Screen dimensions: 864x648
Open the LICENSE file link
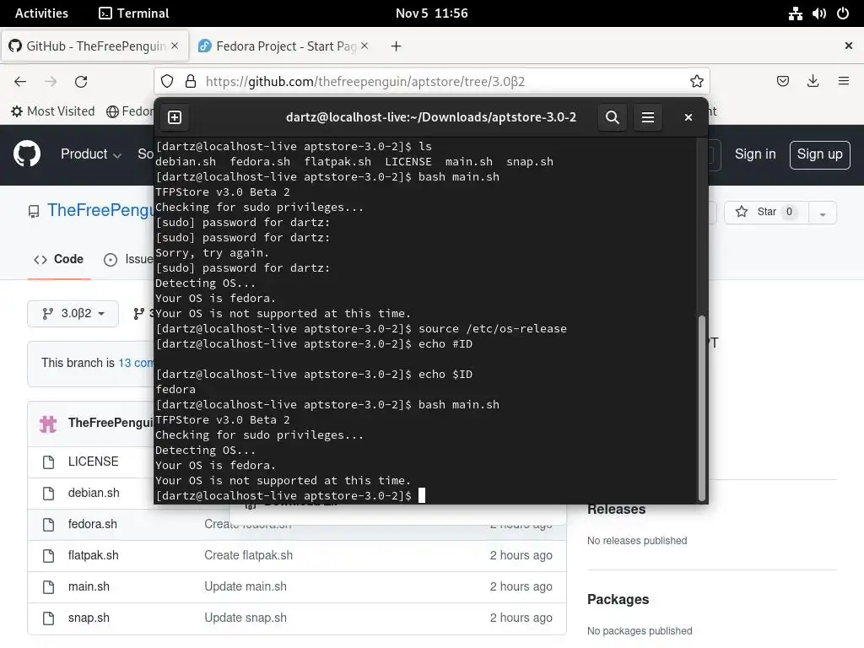click(93, 462)
